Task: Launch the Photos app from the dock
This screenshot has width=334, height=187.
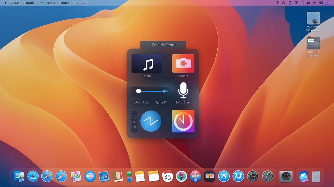Action: [181, 176]
